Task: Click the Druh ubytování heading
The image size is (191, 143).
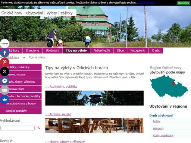Action: [161, 115]
